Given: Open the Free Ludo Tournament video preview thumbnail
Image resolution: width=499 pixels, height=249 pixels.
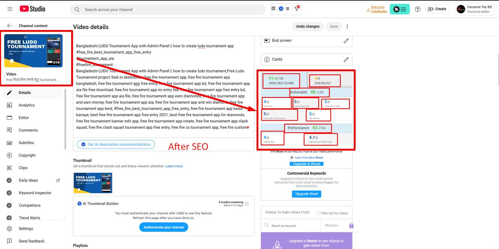Looking at the screenshot, I should pyautogui.click(x=33, y=51).
